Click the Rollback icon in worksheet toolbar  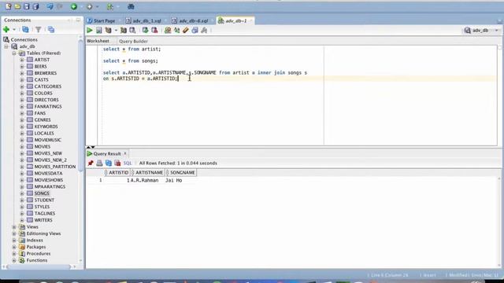click(154, 30)
